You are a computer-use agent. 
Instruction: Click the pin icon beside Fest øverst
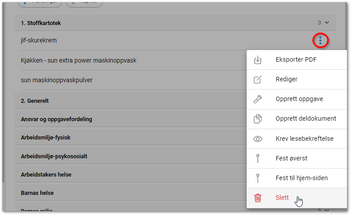(258, 158)
